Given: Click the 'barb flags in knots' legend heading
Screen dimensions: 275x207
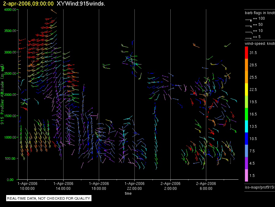Looking at the screenshot, I should point(260,13).
